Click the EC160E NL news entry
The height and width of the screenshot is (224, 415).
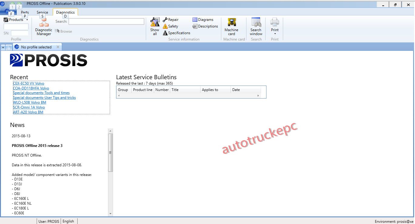(x=22, y=203)
